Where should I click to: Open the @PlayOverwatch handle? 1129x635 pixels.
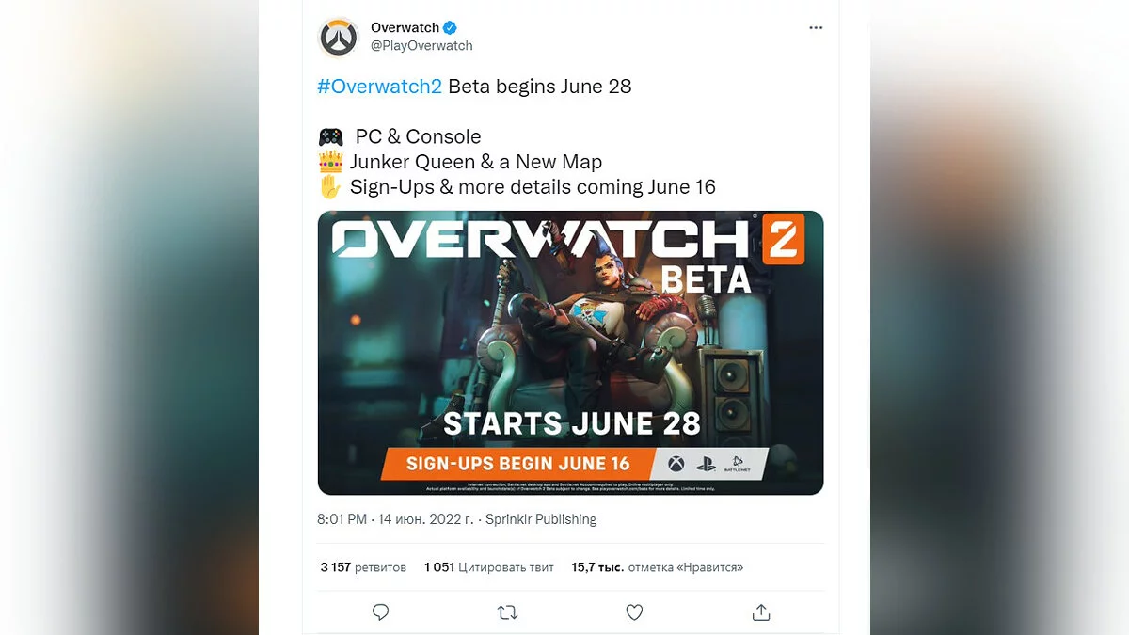click(x=421, y=45)
